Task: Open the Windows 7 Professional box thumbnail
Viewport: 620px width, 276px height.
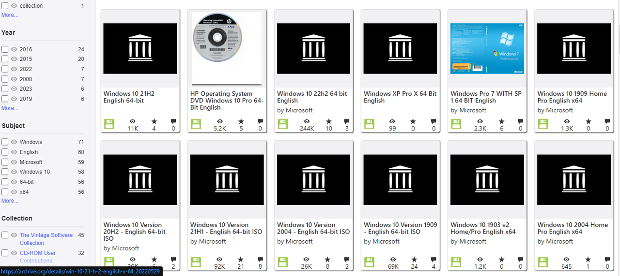Action: coord(487,48)
